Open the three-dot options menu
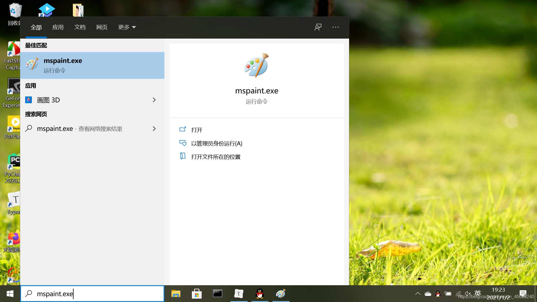The width and height of the screenshot is (537, 302). point(336,27)
